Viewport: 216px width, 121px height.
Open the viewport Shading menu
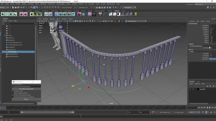click(45, 19)
